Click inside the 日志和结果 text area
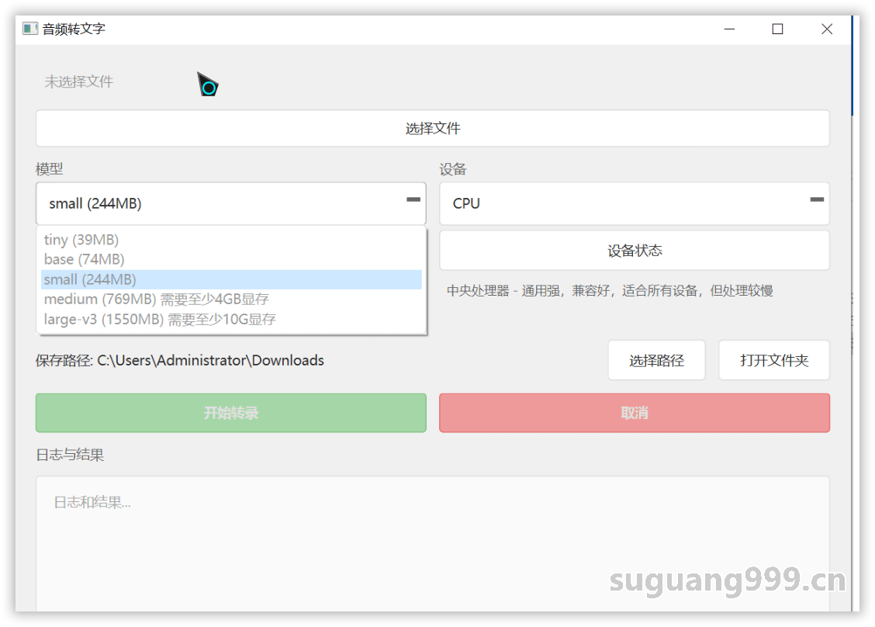 432,543
